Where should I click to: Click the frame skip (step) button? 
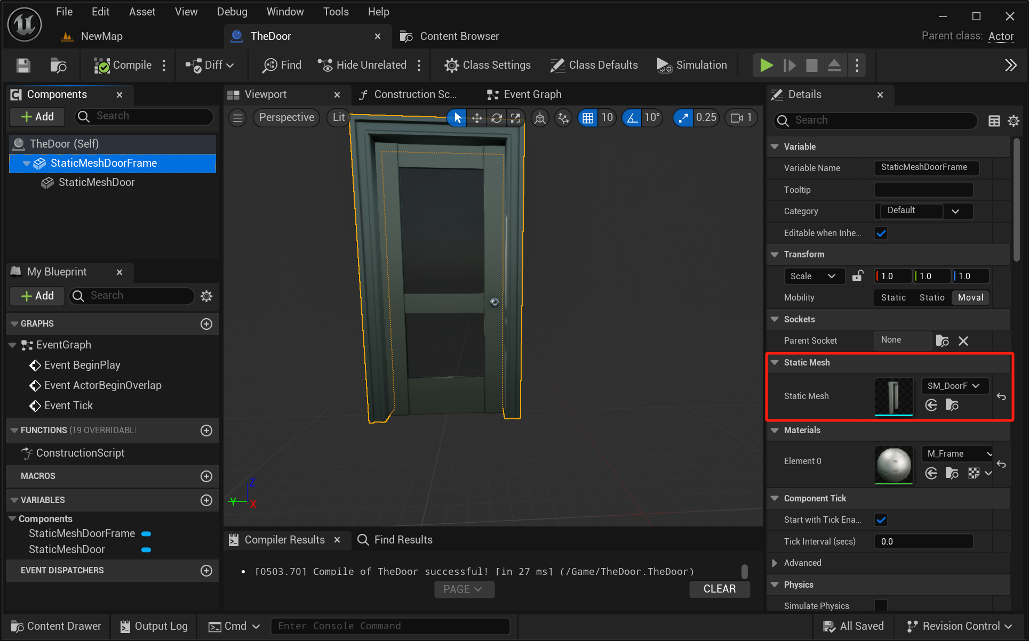pyautogui.click(x=789, y=65)
